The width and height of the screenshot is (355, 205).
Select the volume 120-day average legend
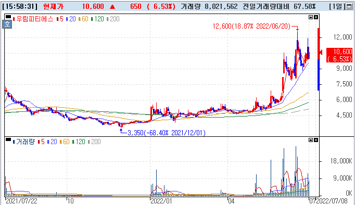click(x=79, y=142)
